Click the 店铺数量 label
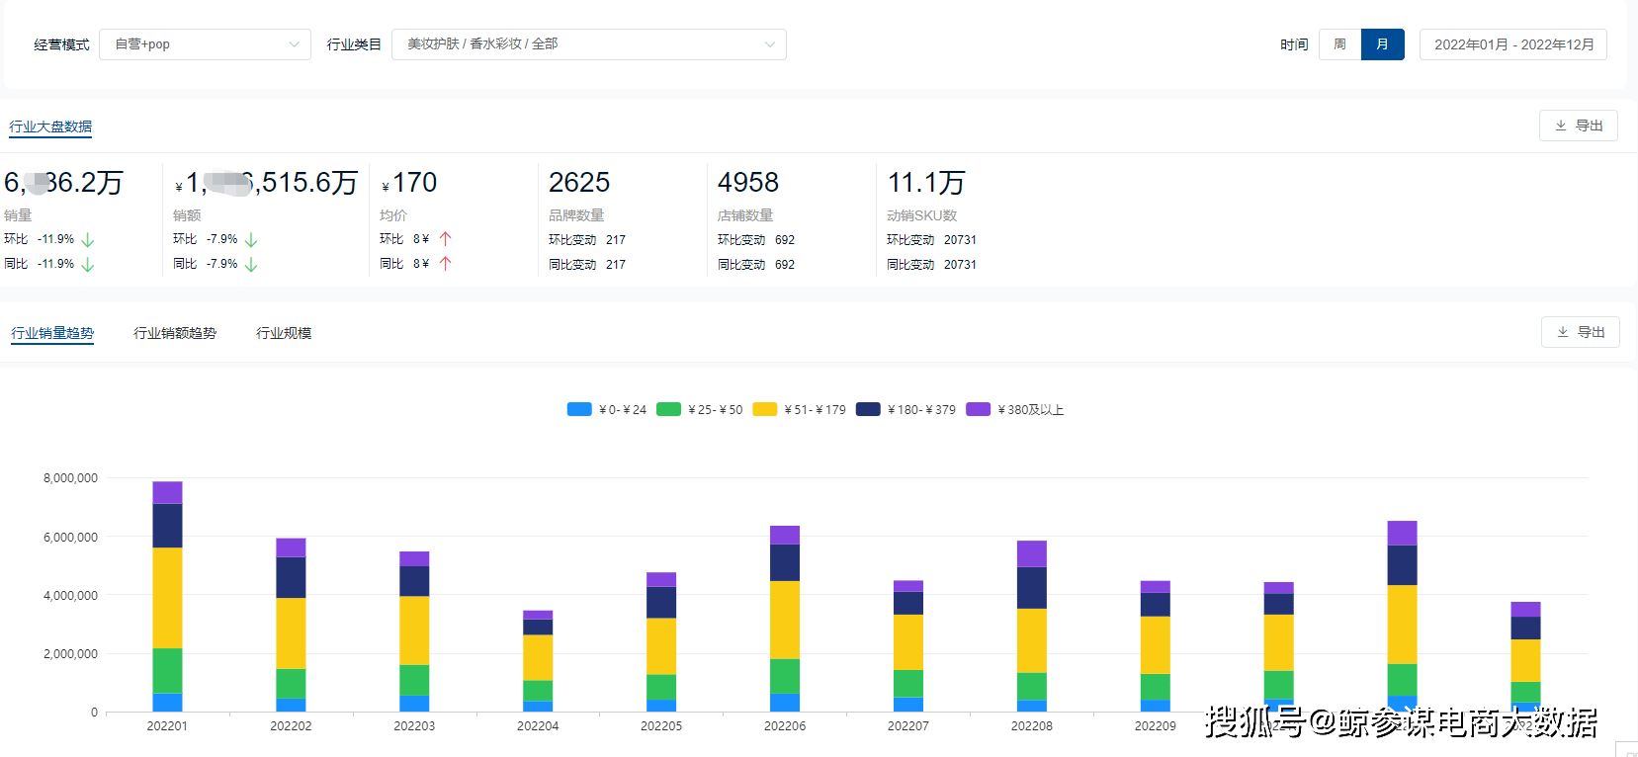 pos(745,215)
